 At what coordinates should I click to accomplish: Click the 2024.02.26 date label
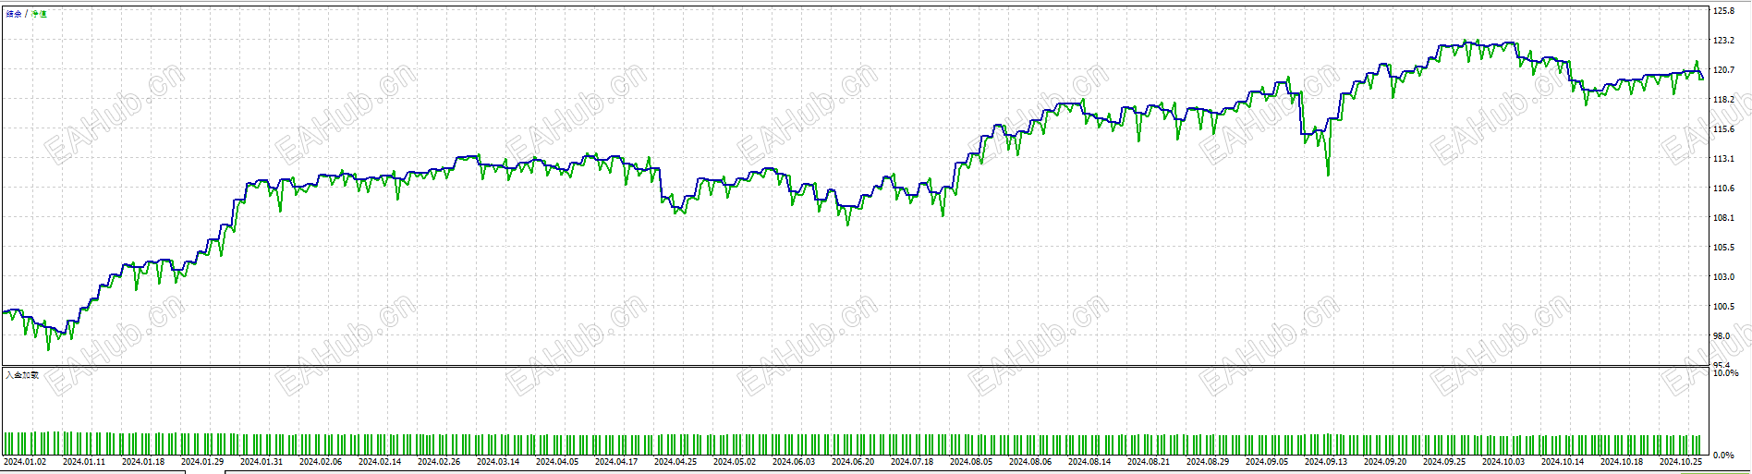[x=439, y=462]
